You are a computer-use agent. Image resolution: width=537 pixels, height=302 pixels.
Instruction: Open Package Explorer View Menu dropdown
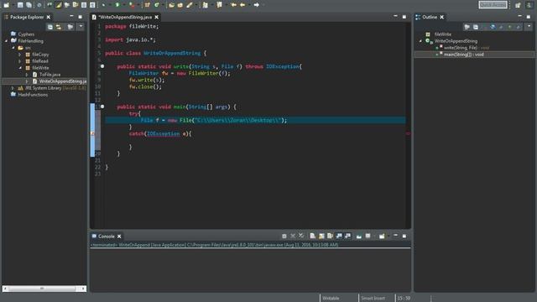tap(81, 27)
